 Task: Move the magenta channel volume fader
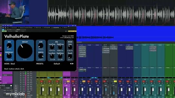tap(66, 90)
